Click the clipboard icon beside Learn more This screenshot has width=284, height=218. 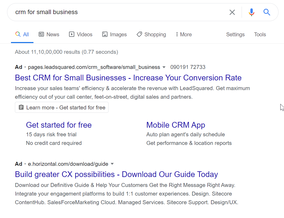(21, 107)
